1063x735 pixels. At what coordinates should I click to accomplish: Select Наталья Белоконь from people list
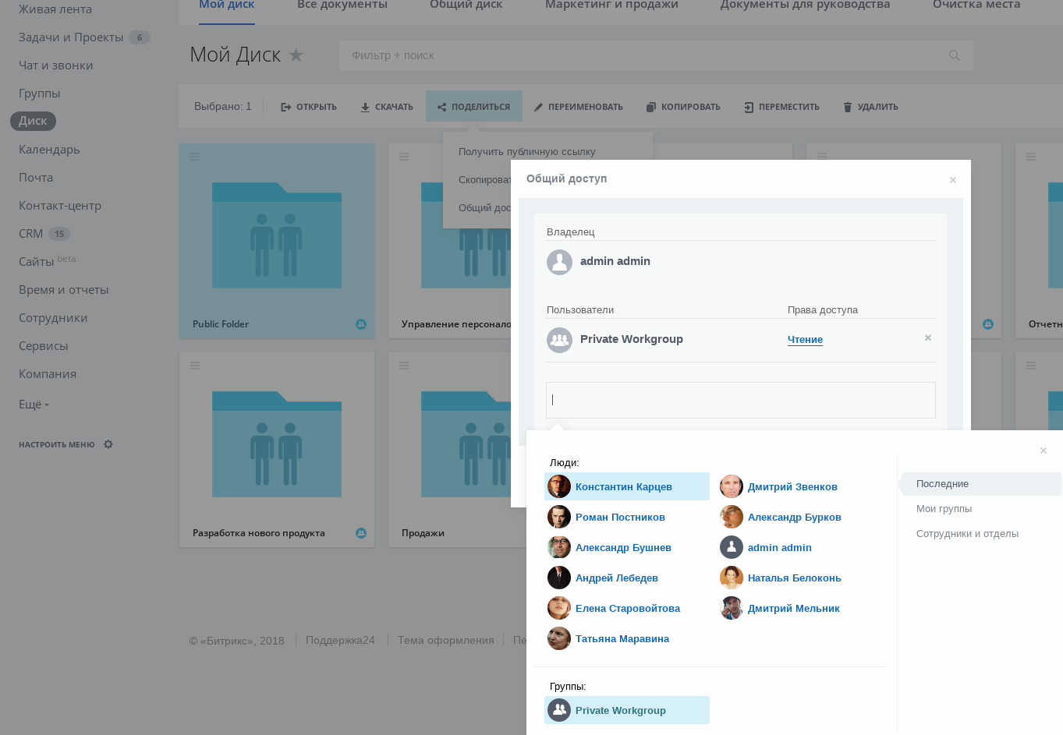(x=792, y=578)
